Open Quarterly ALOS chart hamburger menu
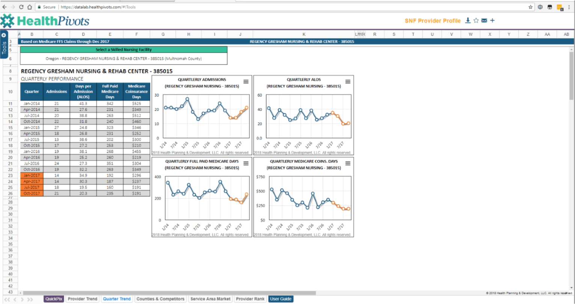The image size is (575, 304). (x=348, y=81)
